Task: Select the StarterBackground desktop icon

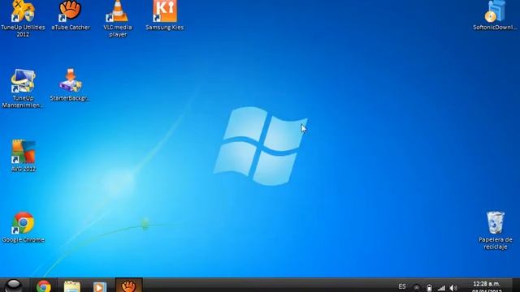Action: (x=70, y=84)
